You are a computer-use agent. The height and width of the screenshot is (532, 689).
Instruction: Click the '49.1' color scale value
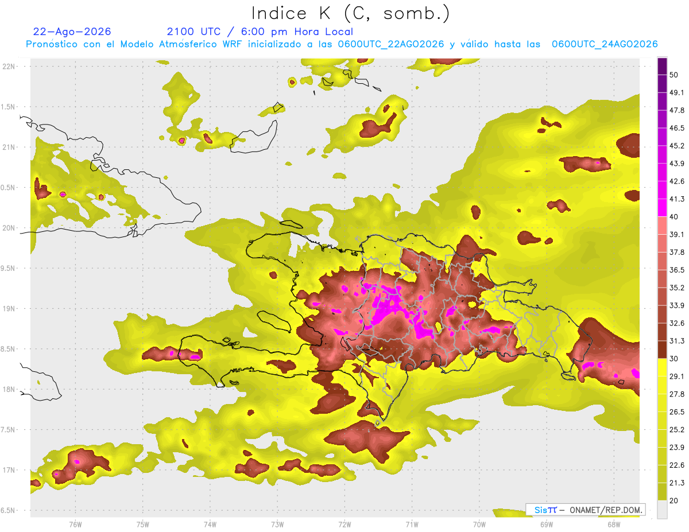[x=676, y=92]
